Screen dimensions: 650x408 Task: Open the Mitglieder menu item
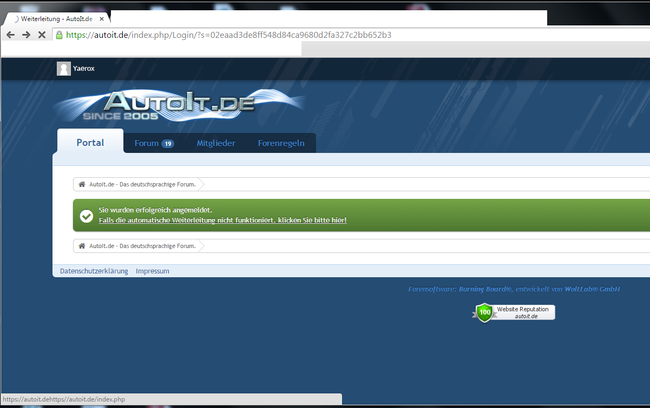coord(216,143)
